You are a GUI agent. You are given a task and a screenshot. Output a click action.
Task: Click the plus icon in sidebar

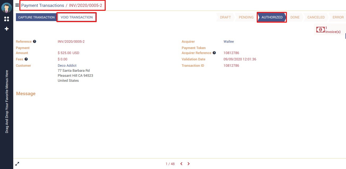click(x=7, y=29)
